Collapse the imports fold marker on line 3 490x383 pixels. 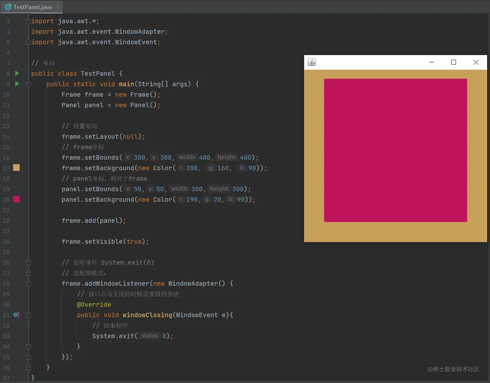coord(29,21)
